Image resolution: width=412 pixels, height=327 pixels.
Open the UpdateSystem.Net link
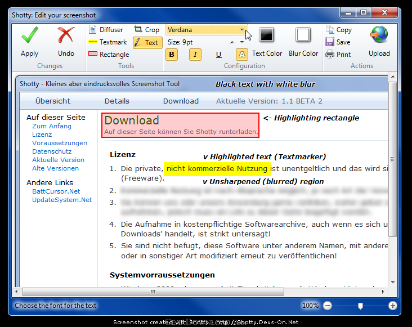pyautogui.click(x=62, y=200)
